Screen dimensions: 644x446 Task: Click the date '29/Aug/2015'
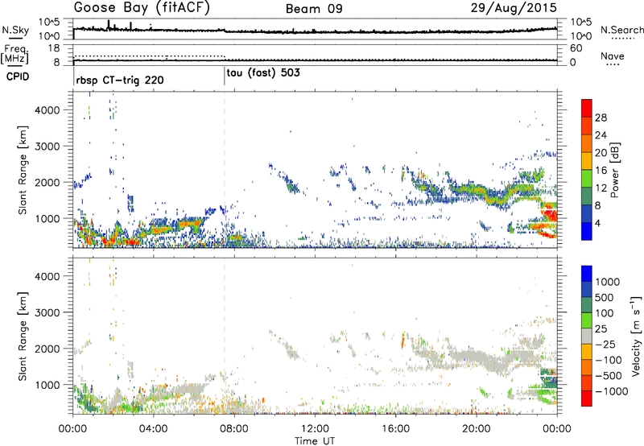(514, 7)
